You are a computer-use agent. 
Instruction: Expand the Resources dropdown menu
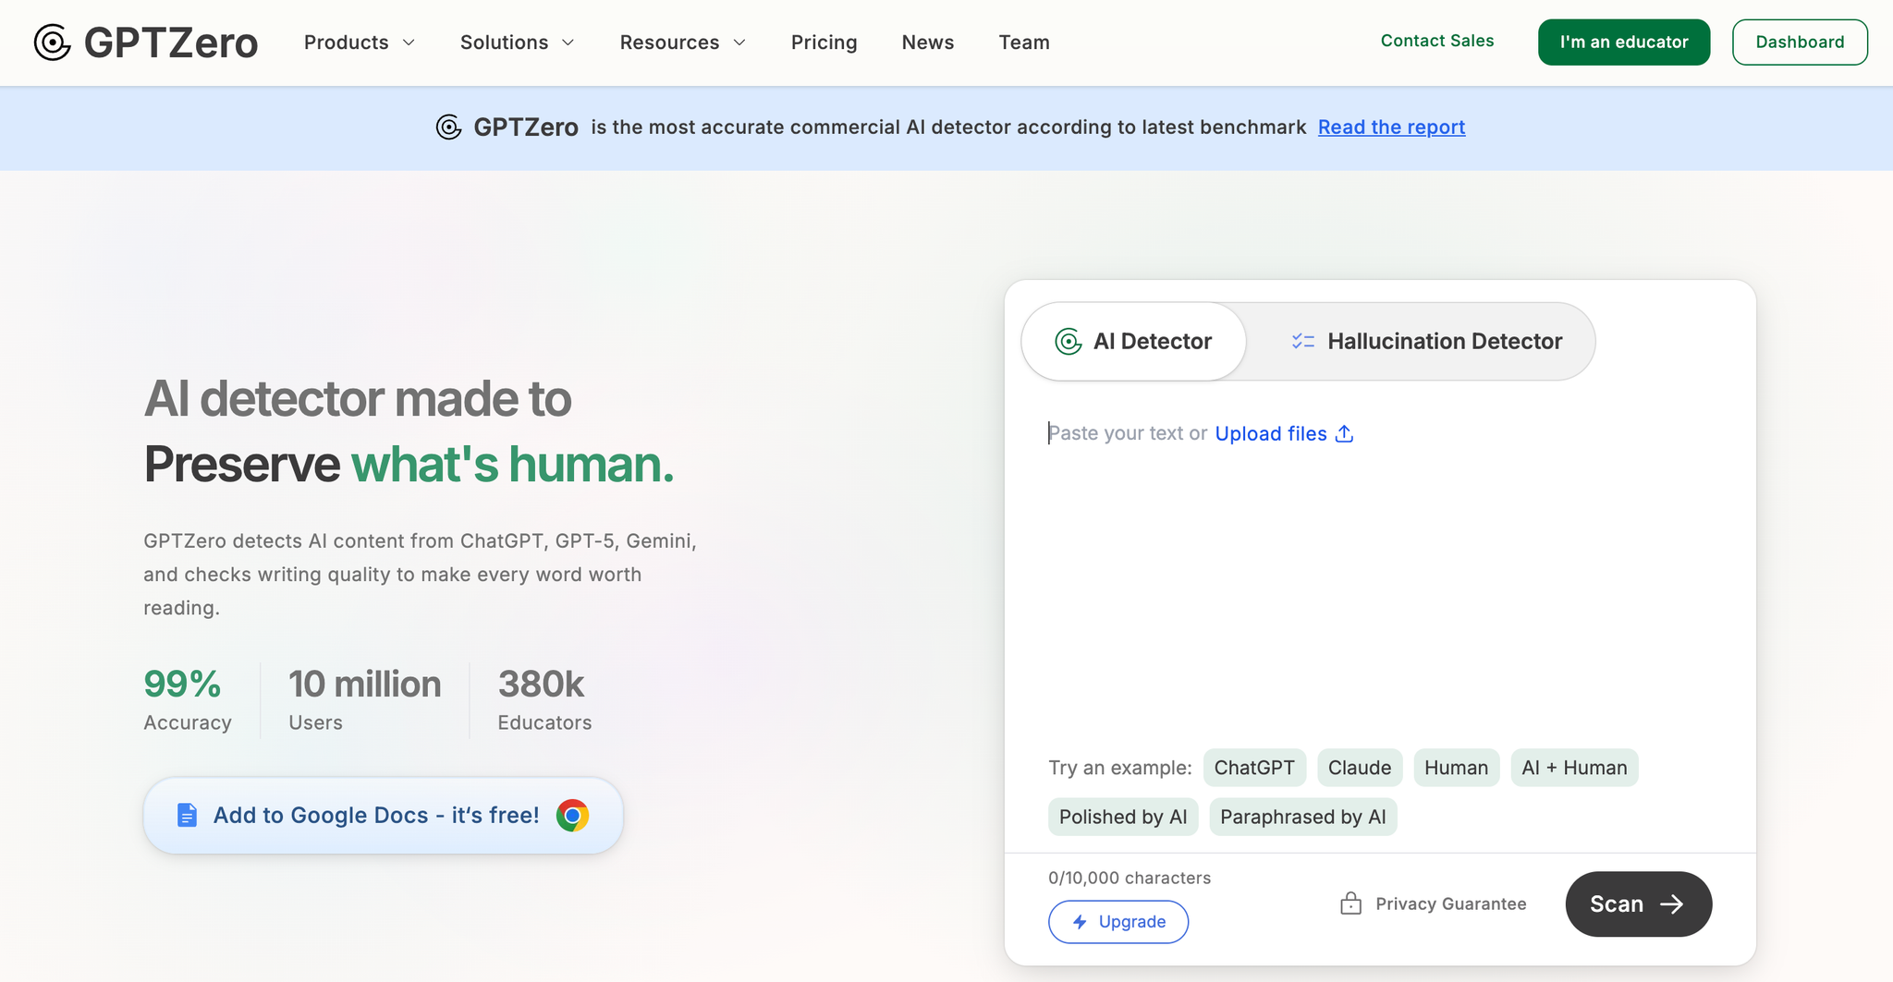pos(682,42)
